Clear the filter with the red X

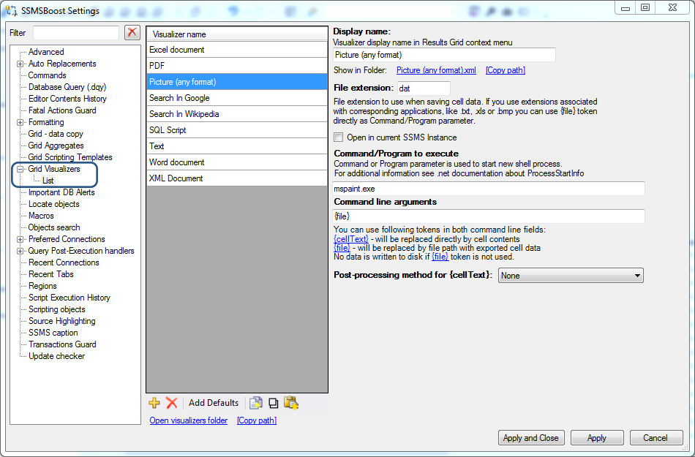click(132, 32)
